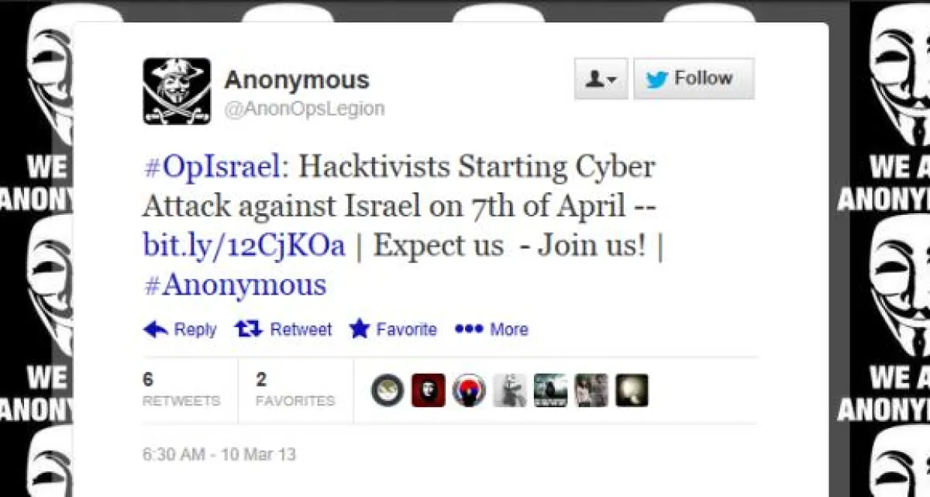Image resolution: width=930 pixels, height=497 pixels.
Task: Open the bit.ly/12CjKOa link
Action: click(x=244, y=245)
